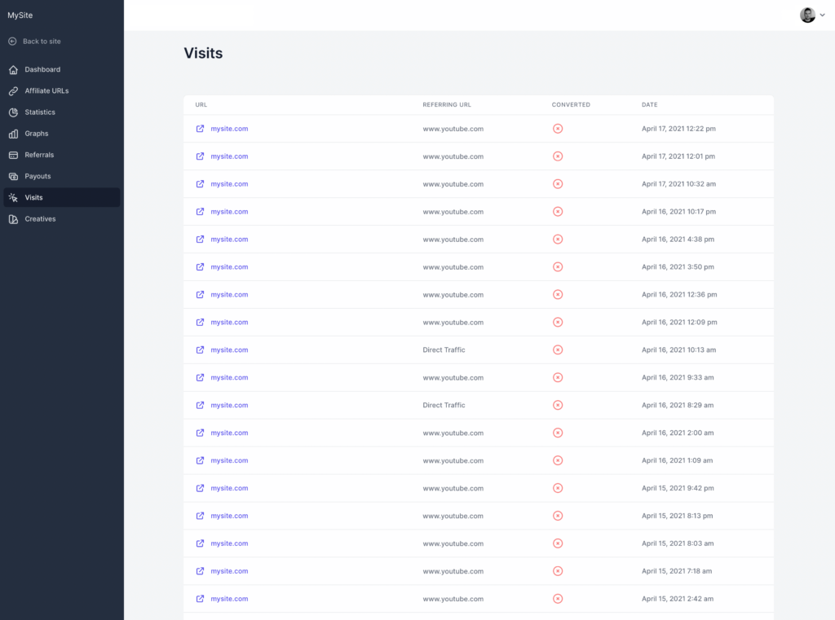Open the Graphs section
Image resolution: width=835 pixels, height=620 pixels.
tap(62, 134)
